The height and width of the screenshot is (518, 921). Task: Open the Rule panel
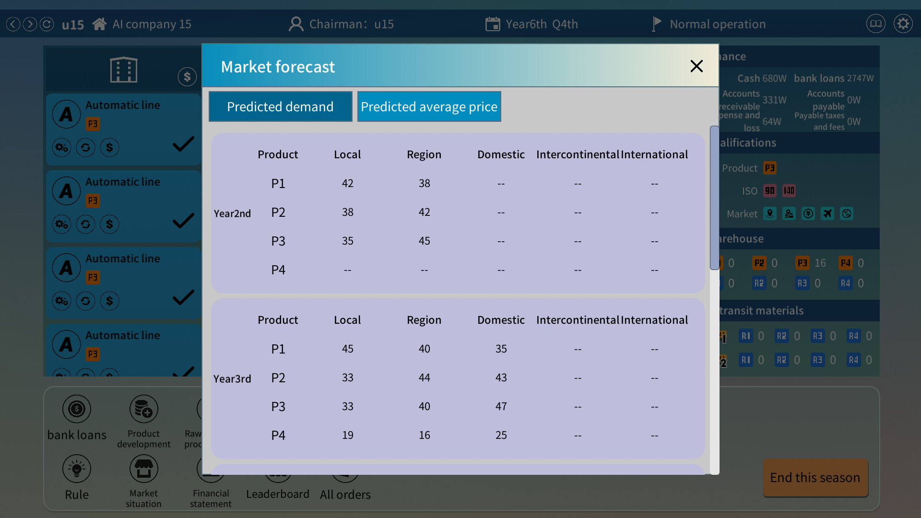77,469
